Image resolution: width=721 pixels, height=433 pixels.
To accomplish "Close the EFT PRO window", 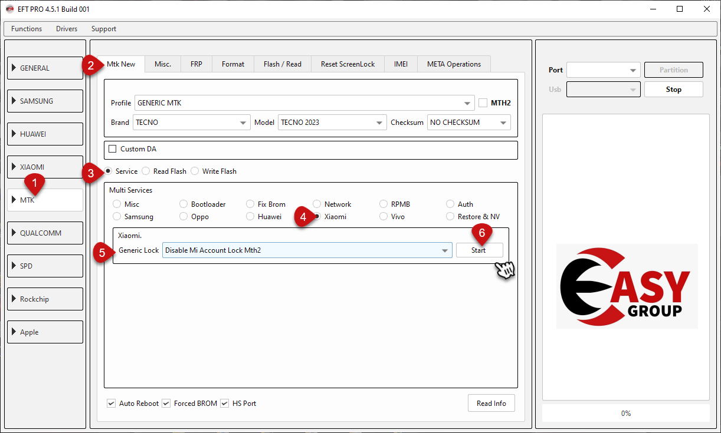I will (x=707, y=9).
